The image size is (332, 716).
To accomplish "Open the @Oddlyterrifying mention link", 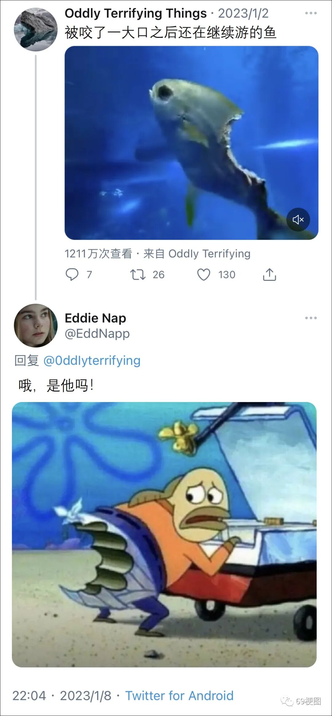I will point(92,360).
